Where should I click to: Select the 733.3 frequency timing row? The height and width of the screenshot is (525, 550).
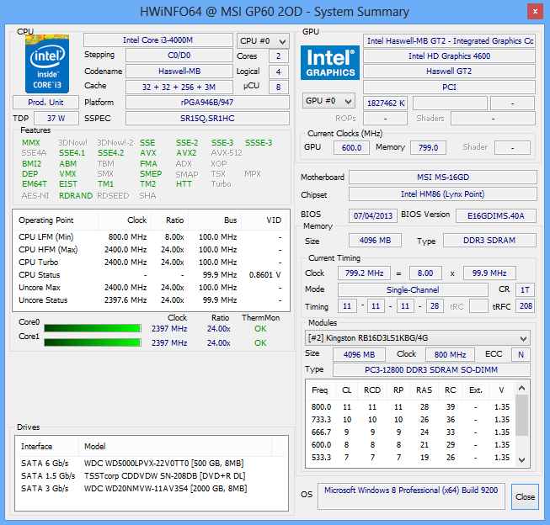[x=410, y=420]
